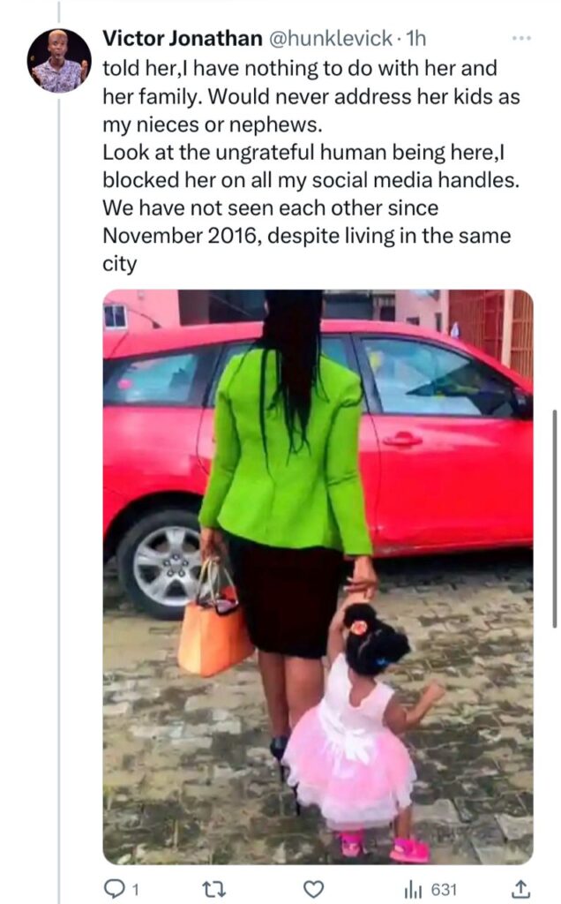Click the 631 views count
This screenshot has height=904, width=561.
coord(444,890)
